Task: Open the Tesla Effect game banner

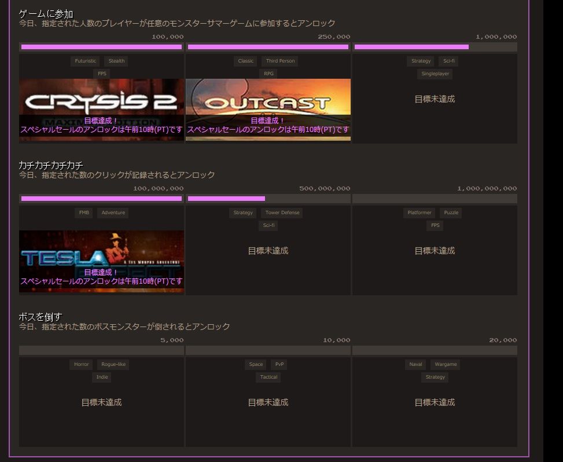Action: (102, 261)
